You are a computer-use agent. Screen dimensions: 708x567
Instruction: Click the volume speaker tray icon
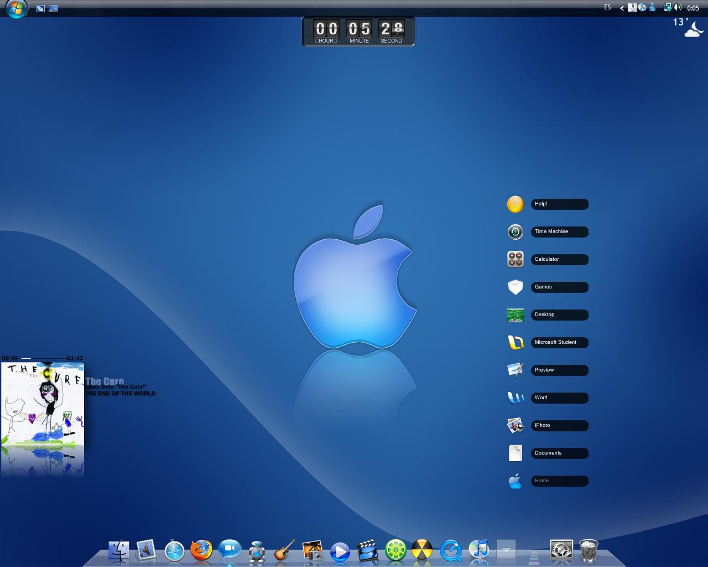(x=677, y=8)
